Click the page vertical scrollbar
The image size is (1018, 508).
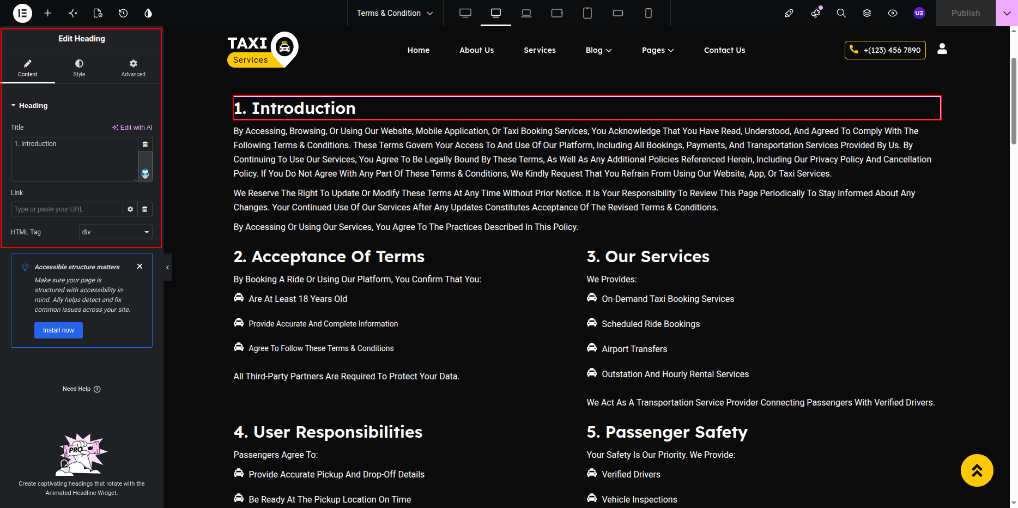coord(1014,101)
